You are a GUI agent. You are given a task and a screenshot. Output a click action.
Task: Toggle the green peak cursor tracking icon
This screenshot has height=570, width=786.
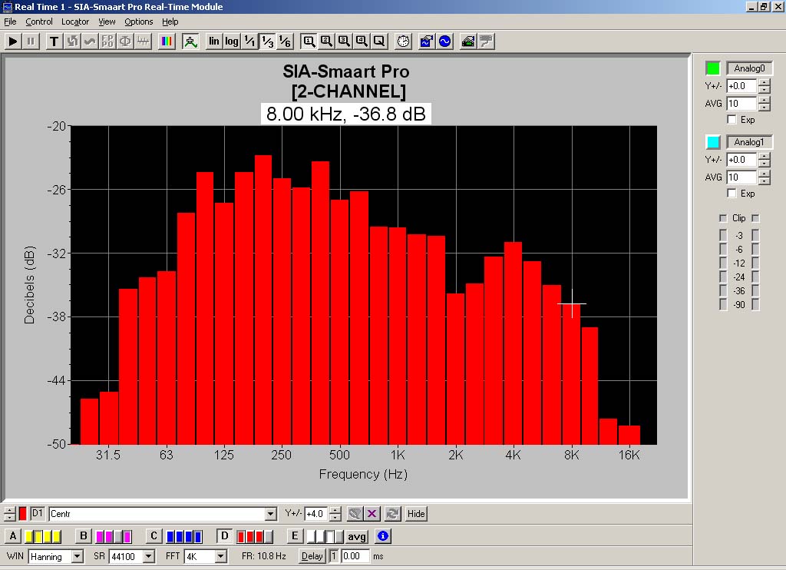pyautogui.click(x=190, y=41)
